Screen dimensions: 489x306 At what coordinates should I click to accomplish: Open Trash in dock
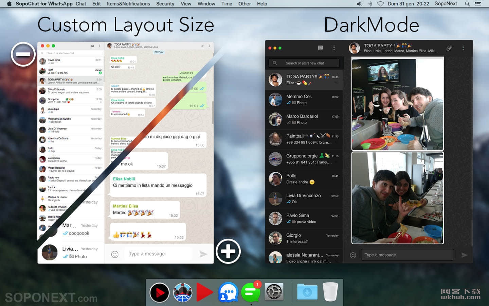[x=330, y=292]
